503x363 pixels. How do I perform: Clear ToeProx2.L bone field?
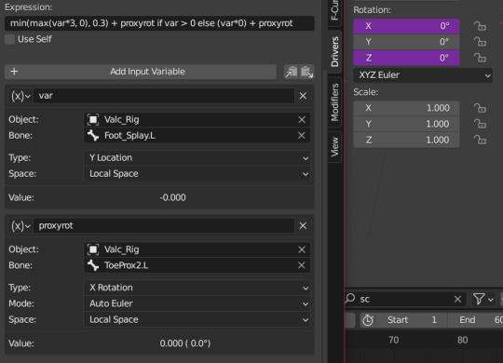[302, 265]
